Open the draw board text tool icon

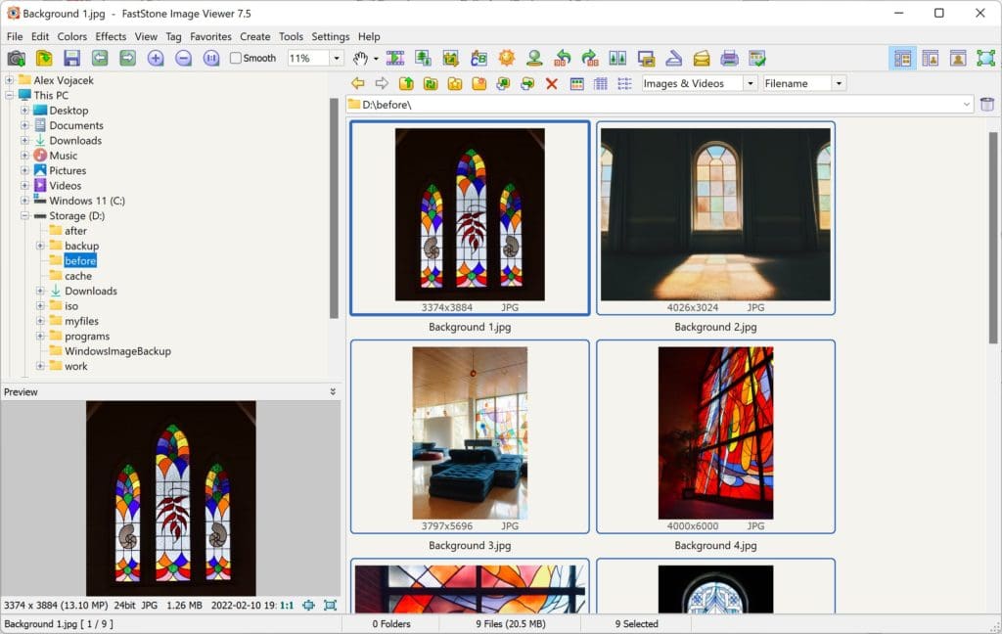478,58
